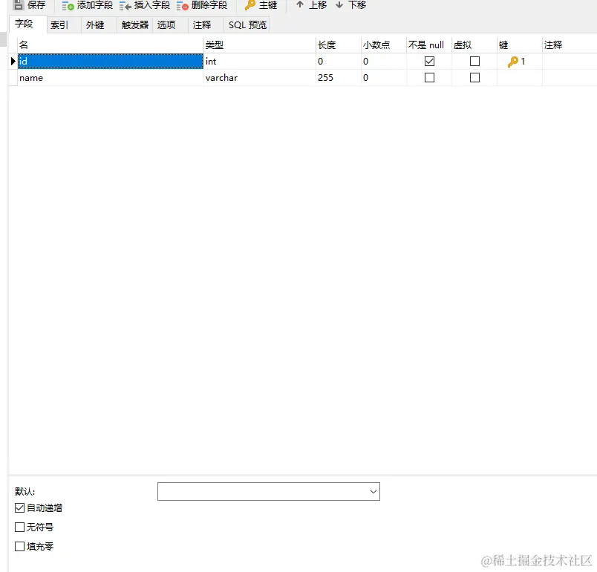Enable the 填充零 zero-fill option

click(18, 547)
